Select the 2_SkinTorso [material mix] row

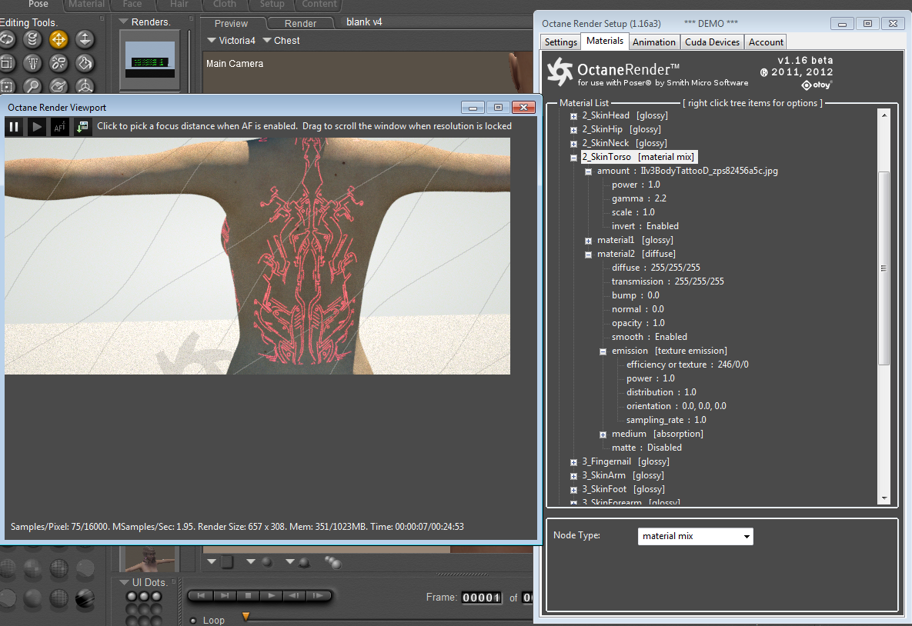click(638, 157)
